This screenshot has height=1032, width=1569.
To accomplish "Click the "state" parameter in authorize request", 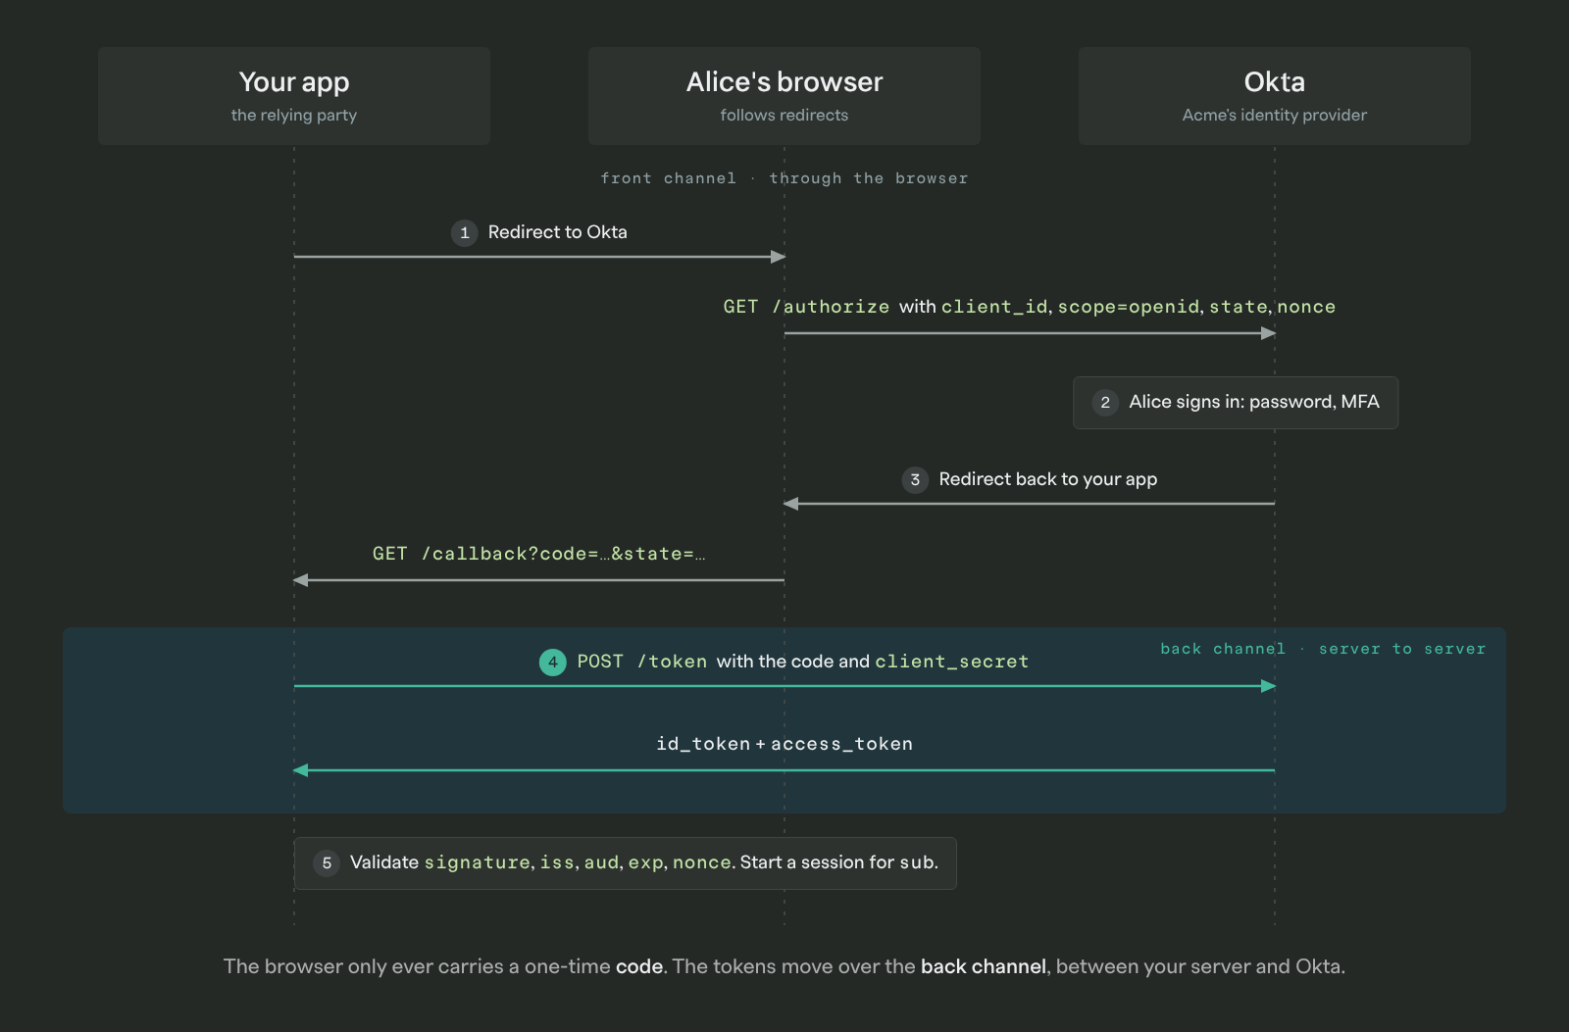I will [1239, 307].
